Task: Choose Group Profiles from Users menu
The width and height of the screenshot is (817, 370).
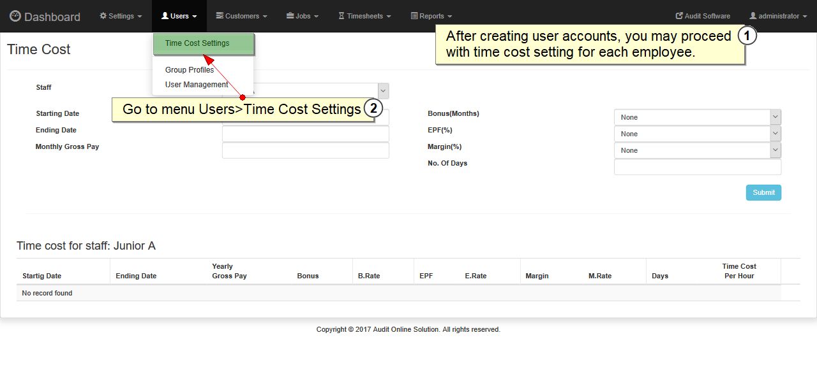Action: (190, 70)
